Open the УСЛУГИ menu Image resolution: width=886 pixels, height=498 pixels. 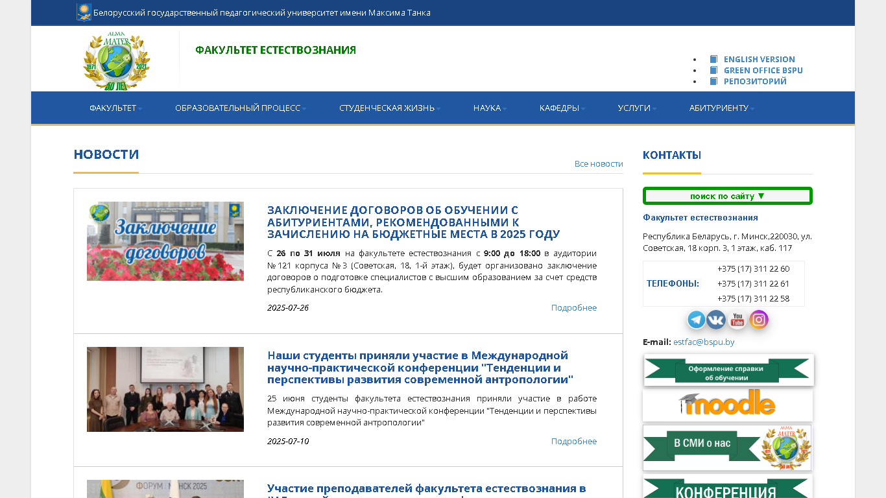637,108
